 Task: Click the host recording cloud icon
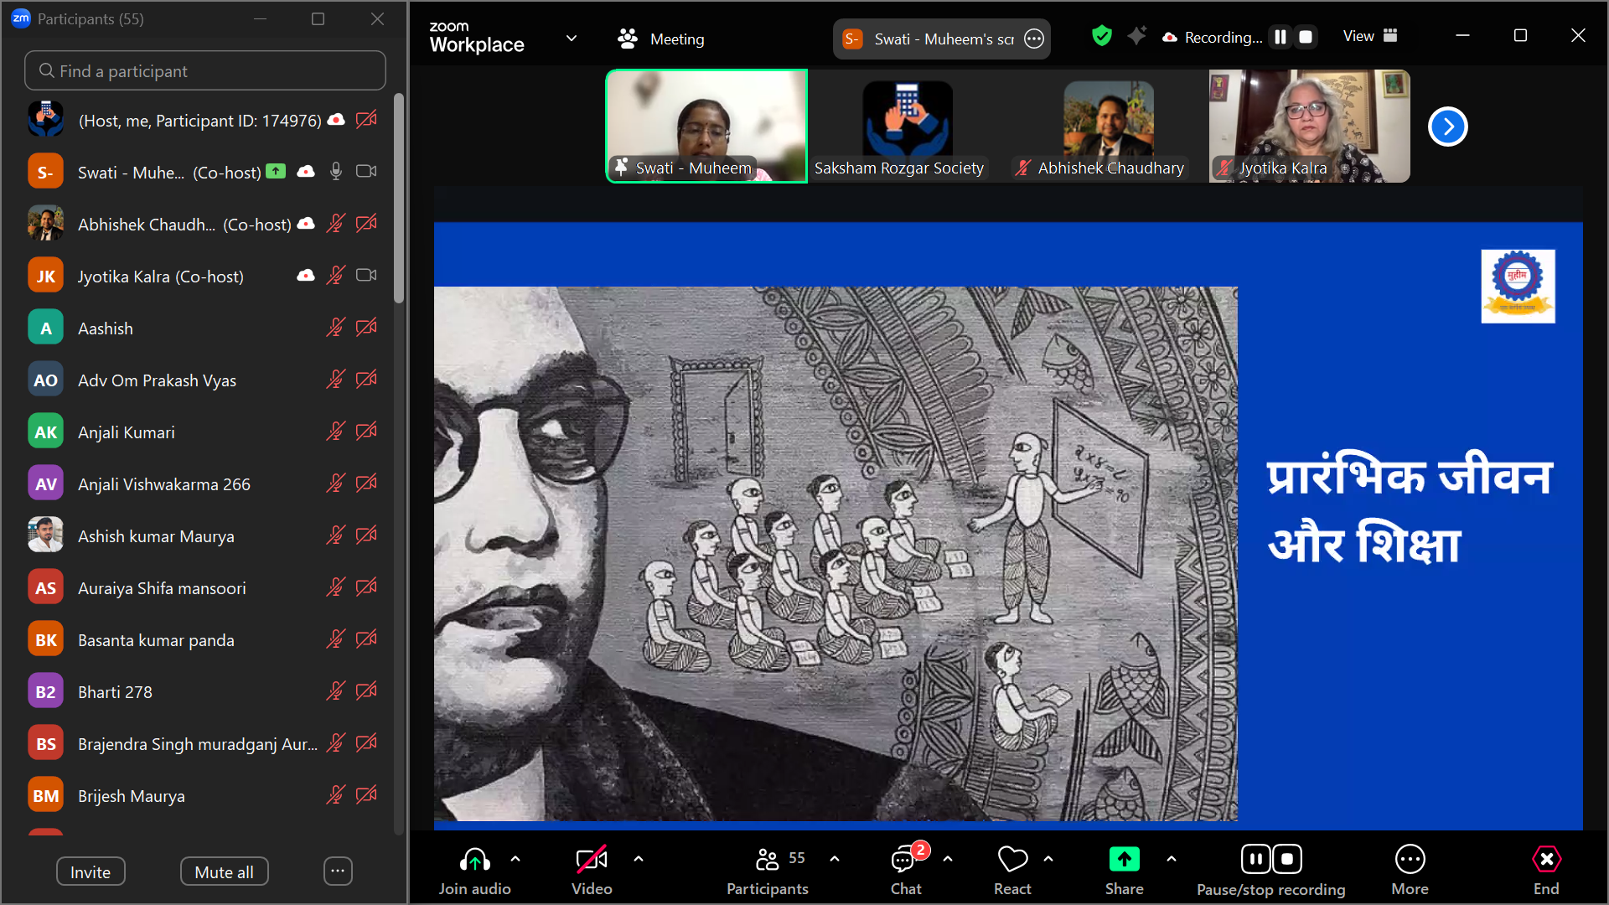[x=336, y=120]
